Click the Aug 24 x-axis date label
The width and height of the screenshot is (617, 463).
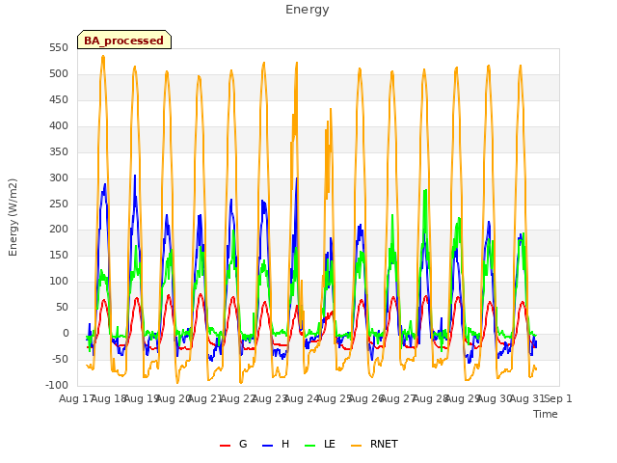pyautogui.click(x=302, y=398)
